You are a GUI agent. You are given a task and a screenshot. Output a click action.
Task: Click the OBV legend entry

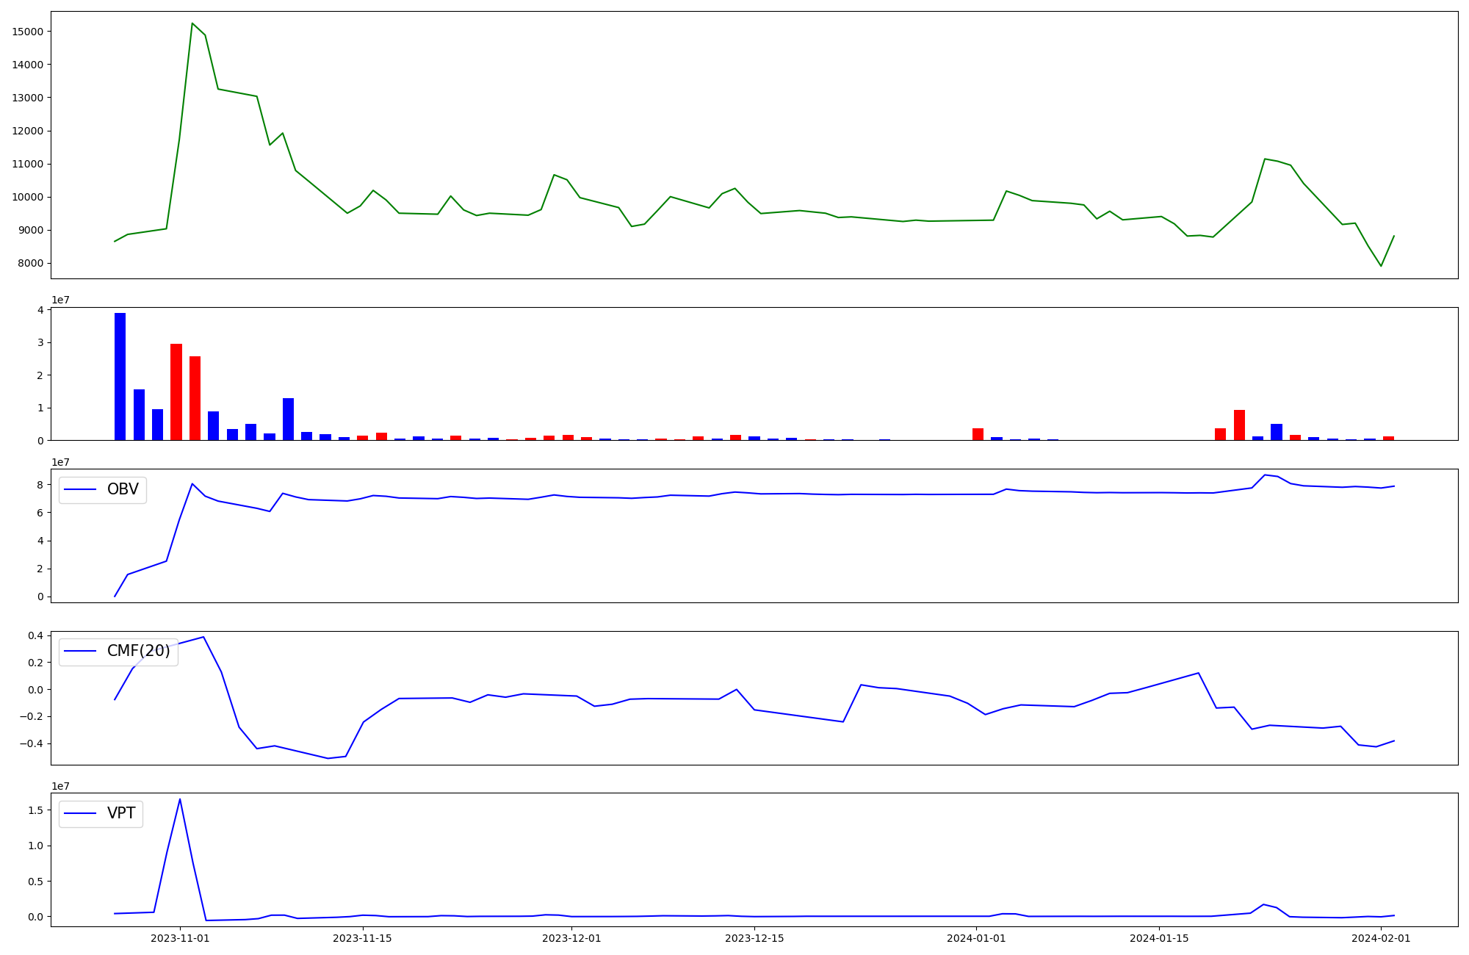point(103,489)
